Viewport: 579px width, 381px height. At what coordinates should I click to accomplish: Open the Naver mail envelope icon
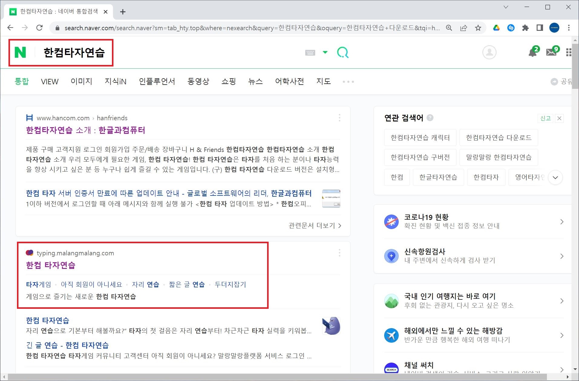(x=551, y=52)
